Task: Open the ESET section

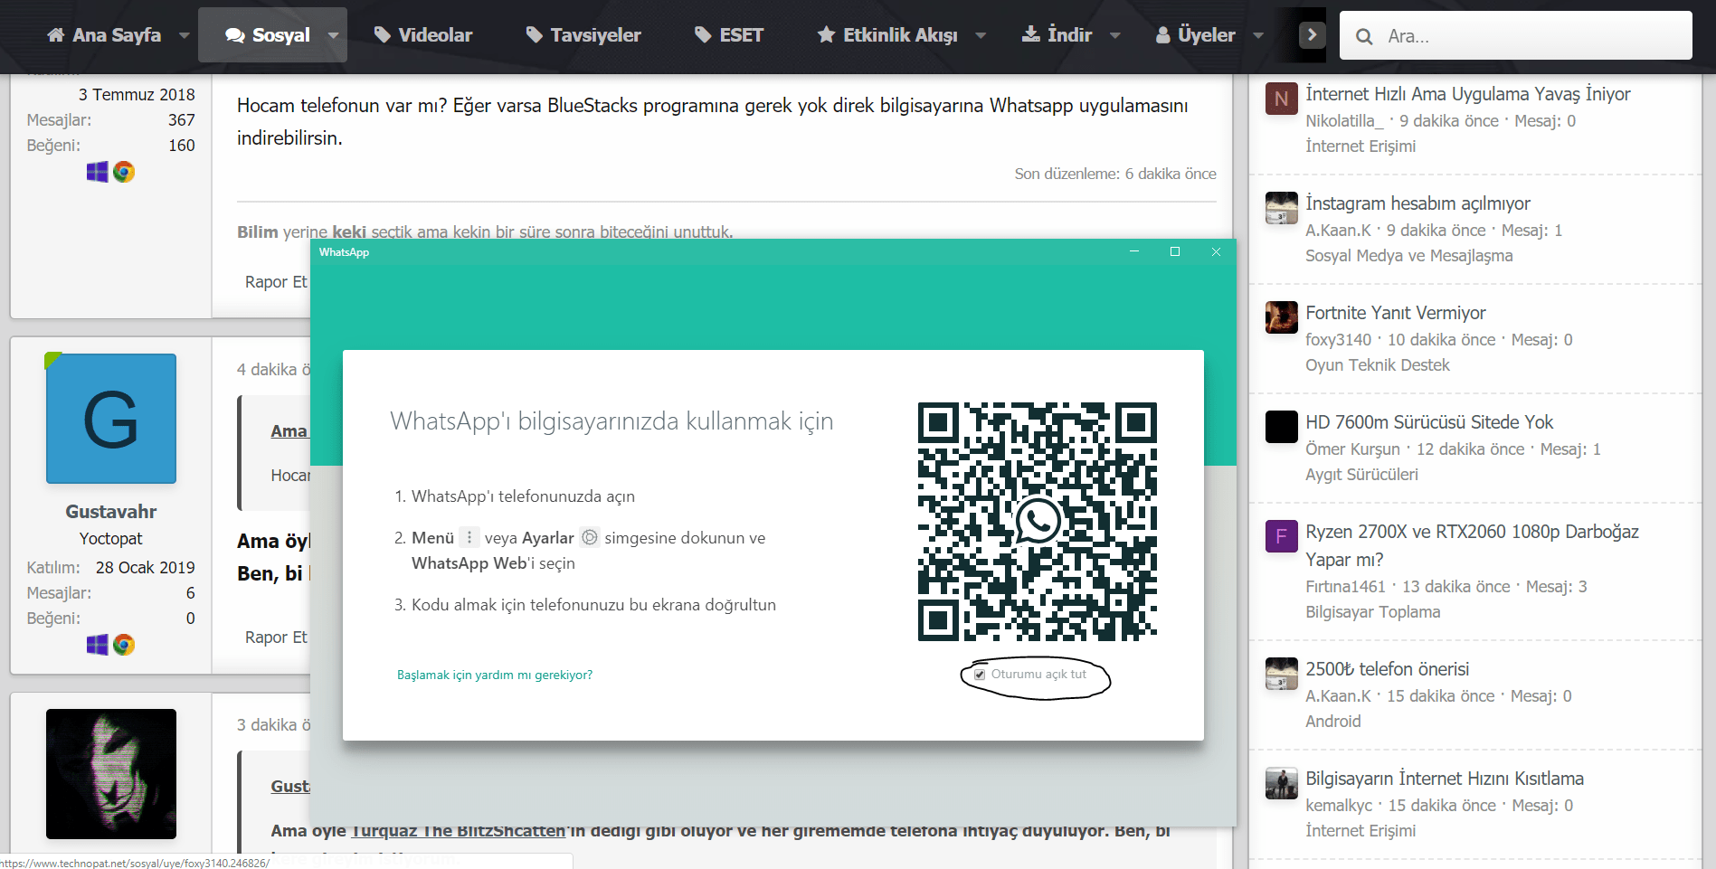Action: click(729, 35)
